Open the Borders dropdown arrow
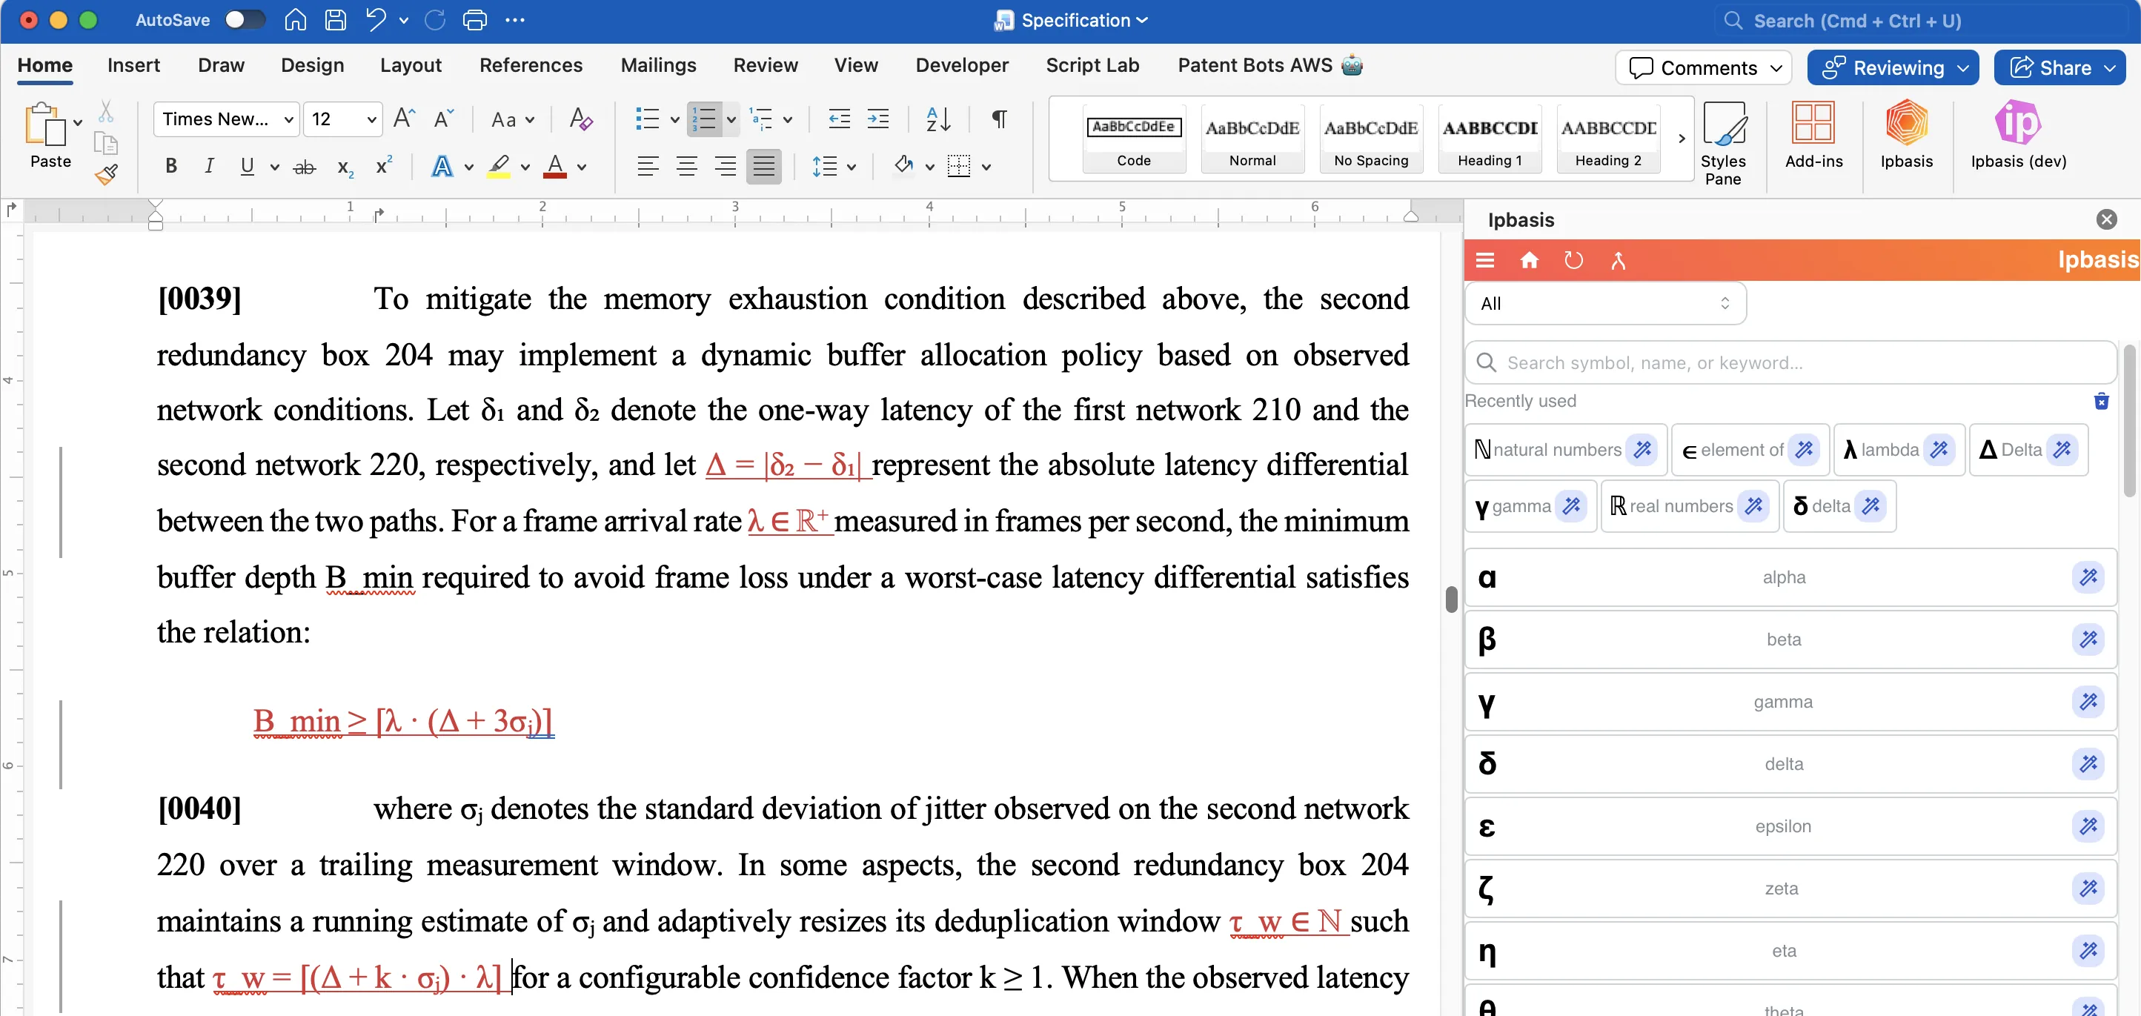2141x1016 pixels. click(986, 167)
